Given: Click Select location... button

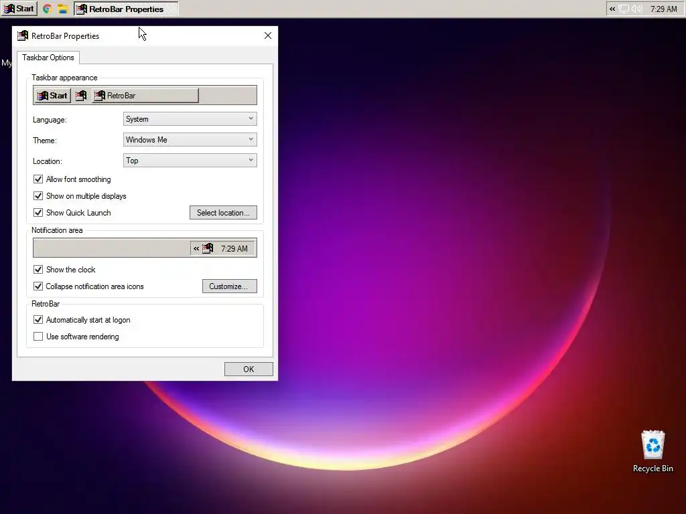Looking at the screenshot, I should coord(223,212).
